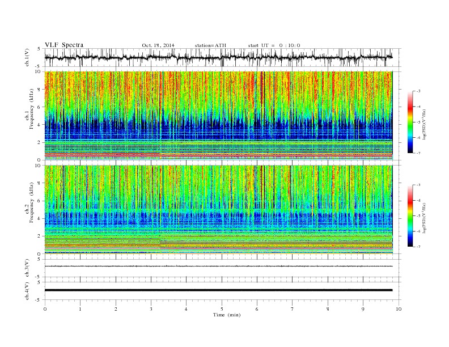
Task: Click time axis tick label "7"
Action: [x=293, y=309]
